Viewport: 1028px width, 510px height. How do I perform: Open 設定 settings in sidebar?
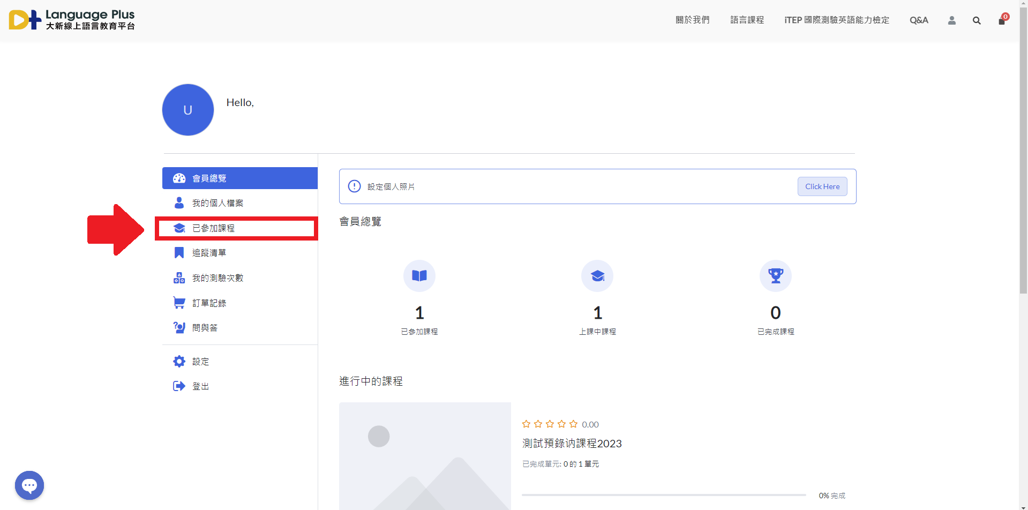point(200,362)
